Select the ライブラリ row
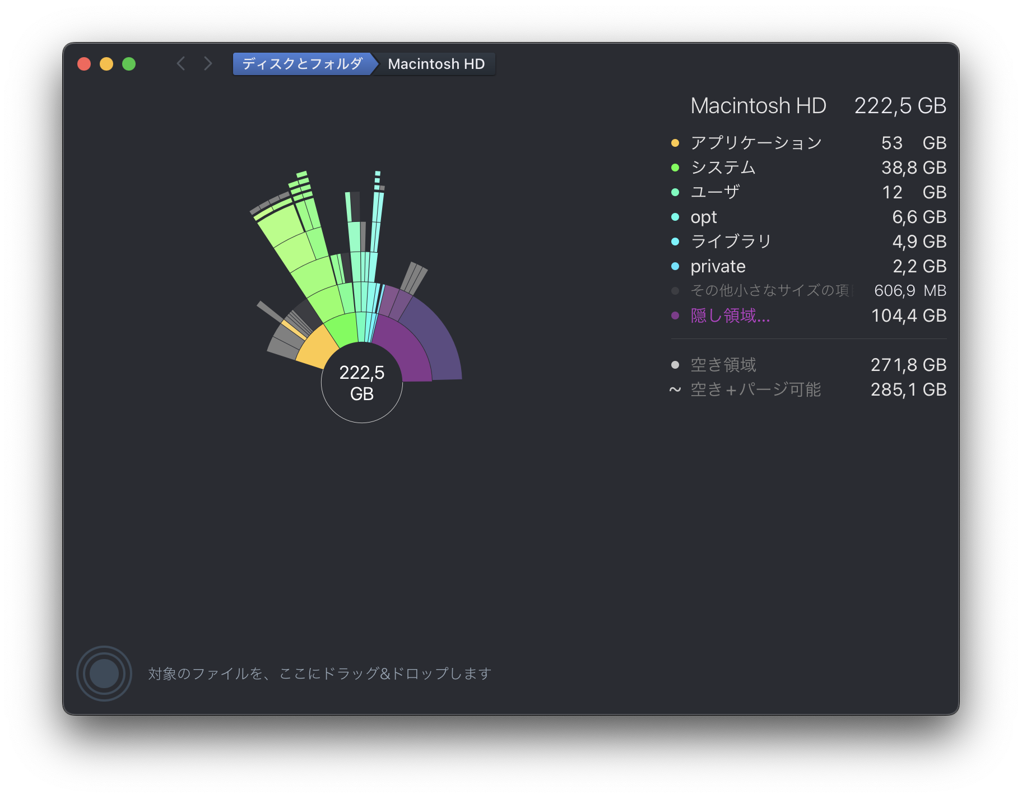Viewport: 1022px width, 798px height. (809, 242)
